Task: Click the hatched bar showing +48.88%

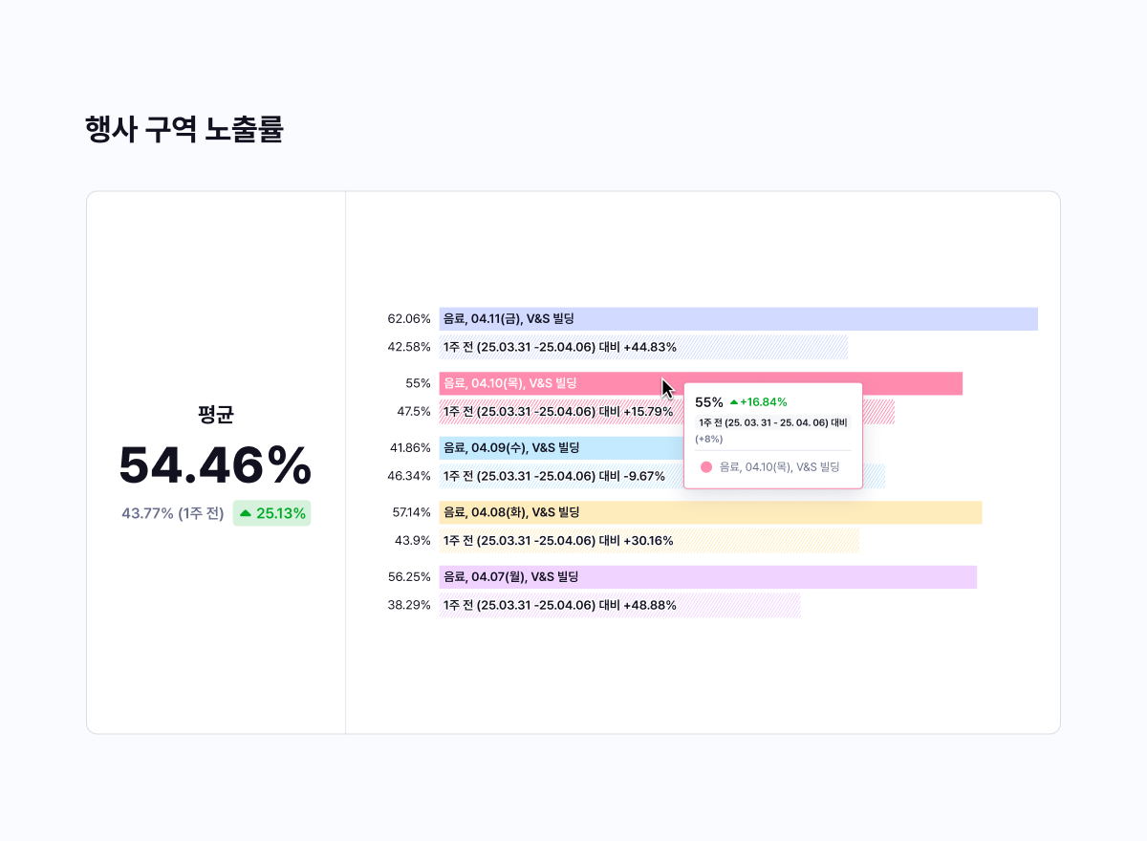Action: point(620,606)
